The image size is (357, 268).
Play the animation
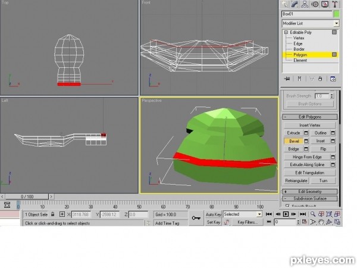tap(286, 214)
